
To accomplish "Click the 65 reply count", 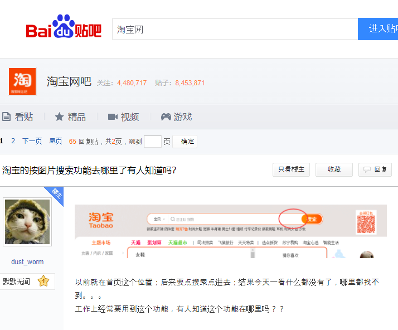I will click(x=72, y=142).
